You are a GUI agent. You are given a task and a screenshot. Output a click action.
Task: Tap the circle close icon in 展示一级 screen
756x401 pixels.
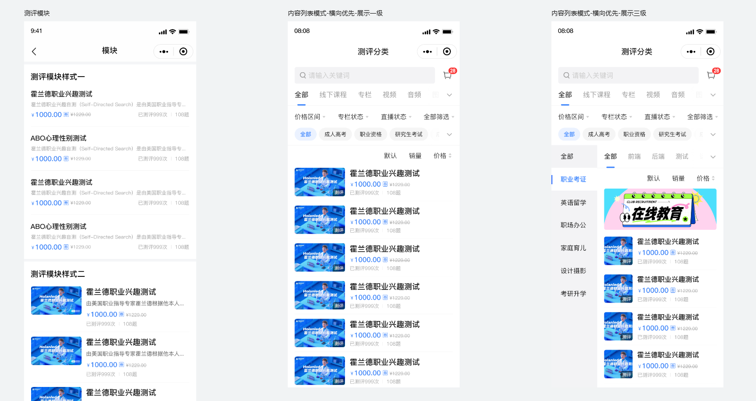point(447,51)
